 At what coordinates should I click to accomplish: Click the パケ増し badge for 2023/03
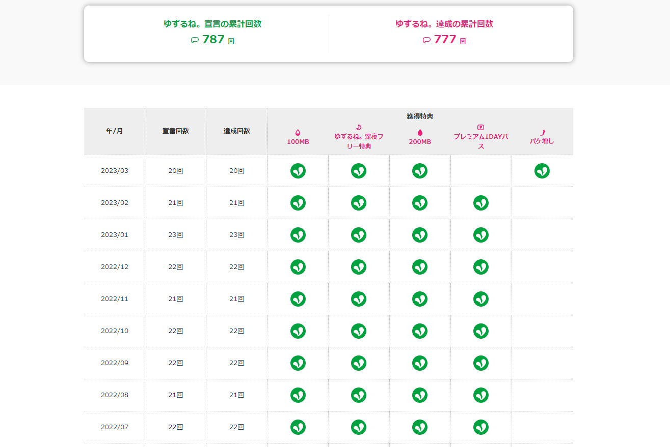(542, 171)
